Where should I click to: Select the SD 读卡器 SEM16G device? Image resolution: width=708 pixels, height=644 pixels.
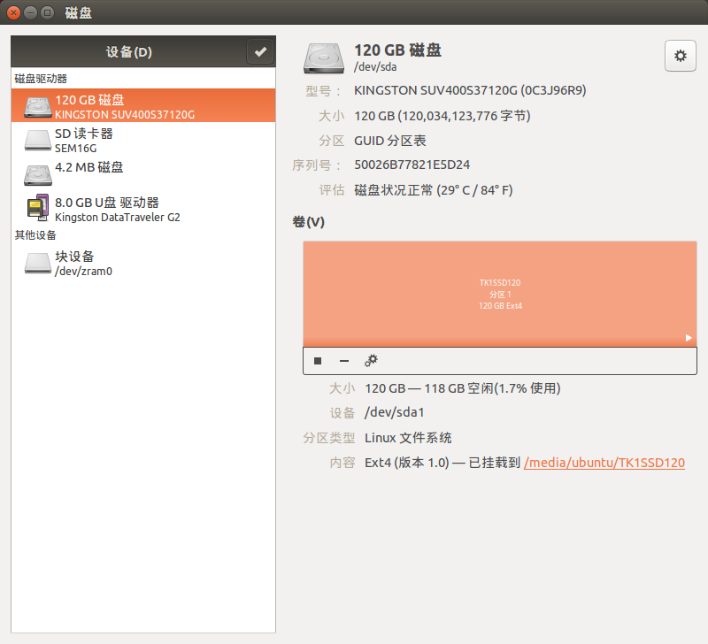143,140
